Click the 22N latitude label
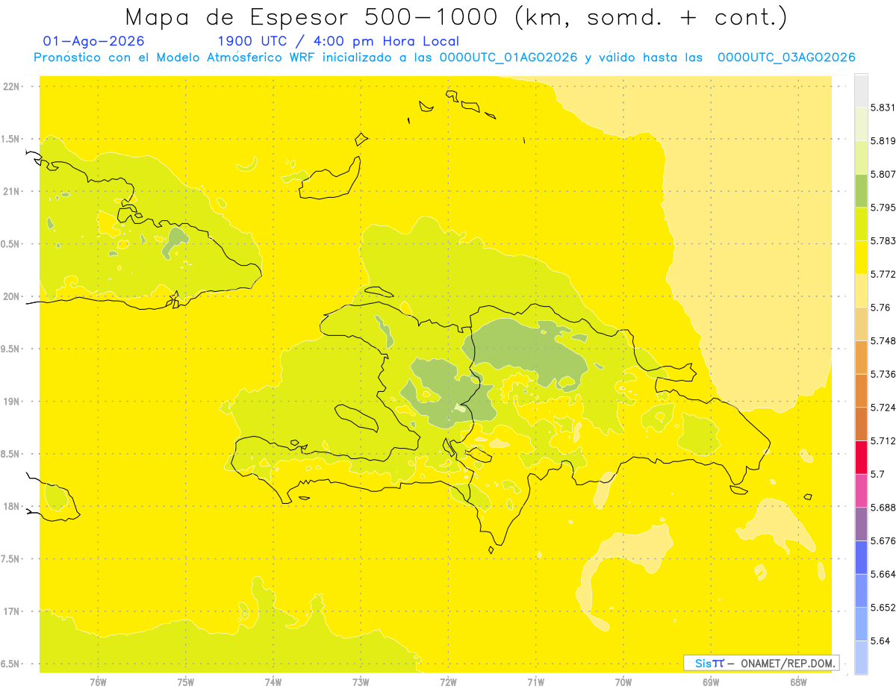This screenshot has height=692, width=896. 13,87
